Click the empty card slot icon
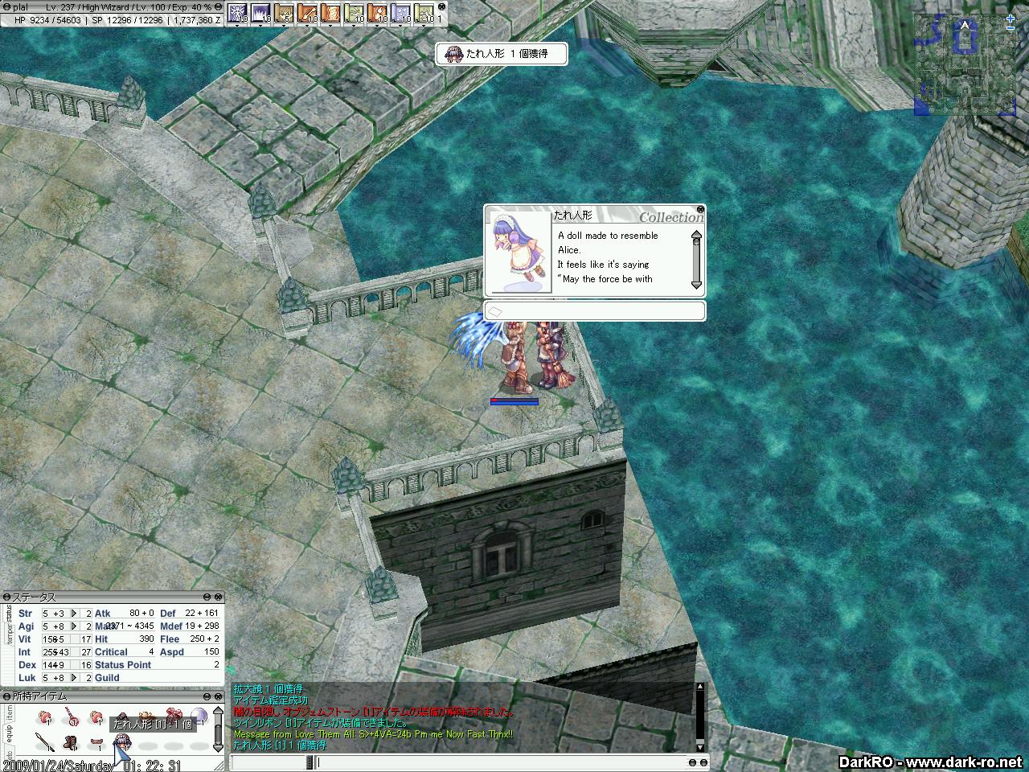Screen dimensions: 1029x772 tap(497, 310)
